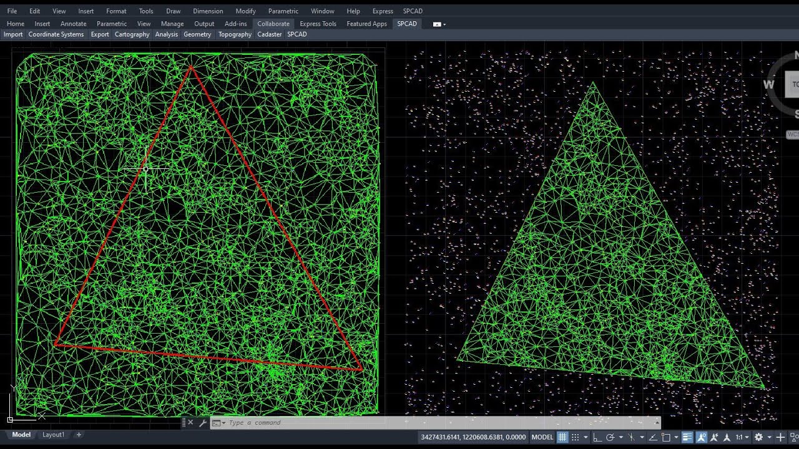Click W direction on the ViewCube compass
Viewport: 799px width, 449px height.
(768, 84)
